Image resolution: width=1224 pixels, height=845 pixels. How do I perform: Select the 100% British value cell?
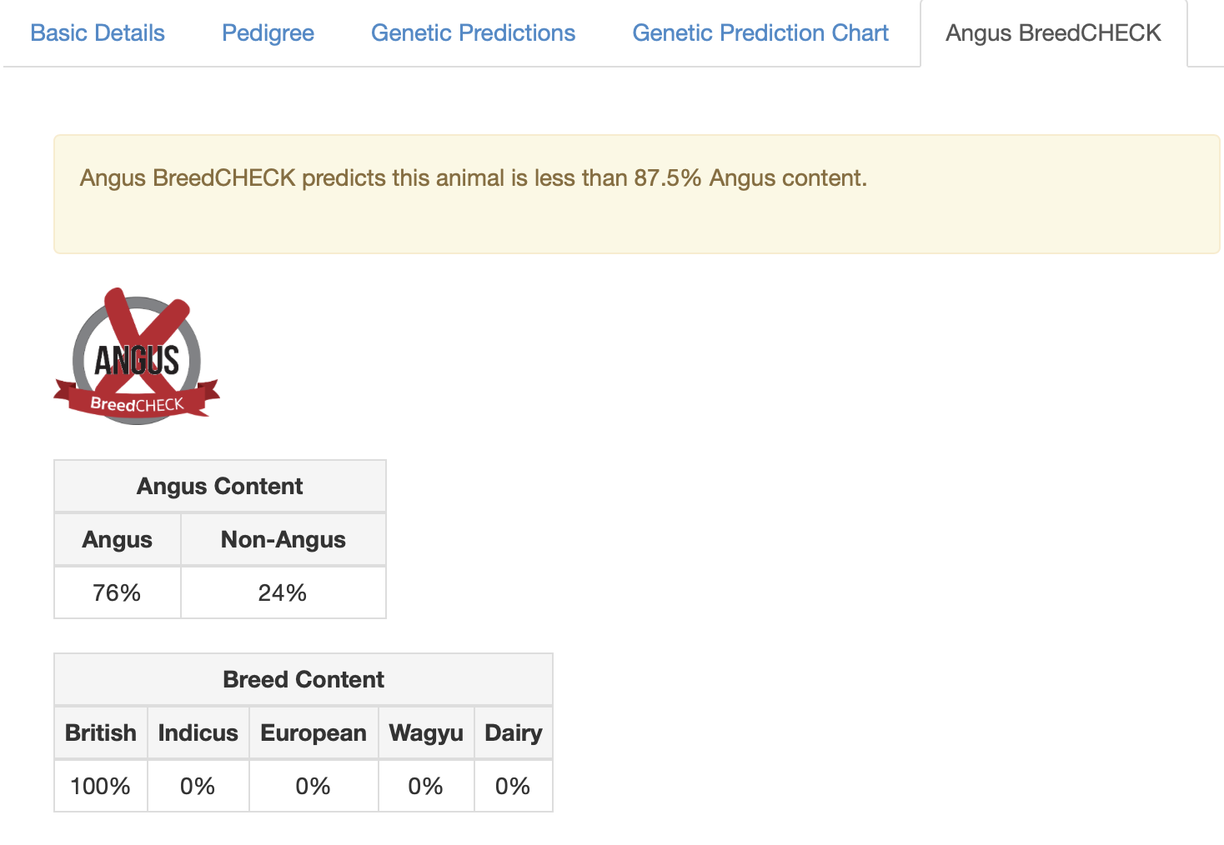101,786
